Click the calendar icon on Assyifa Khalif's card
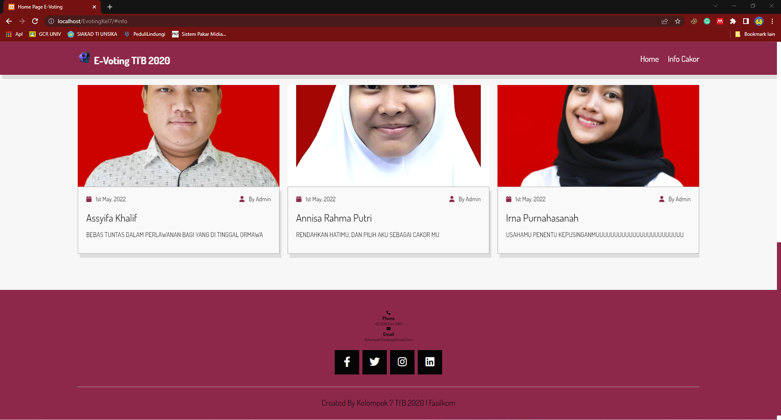 [89, 199]
